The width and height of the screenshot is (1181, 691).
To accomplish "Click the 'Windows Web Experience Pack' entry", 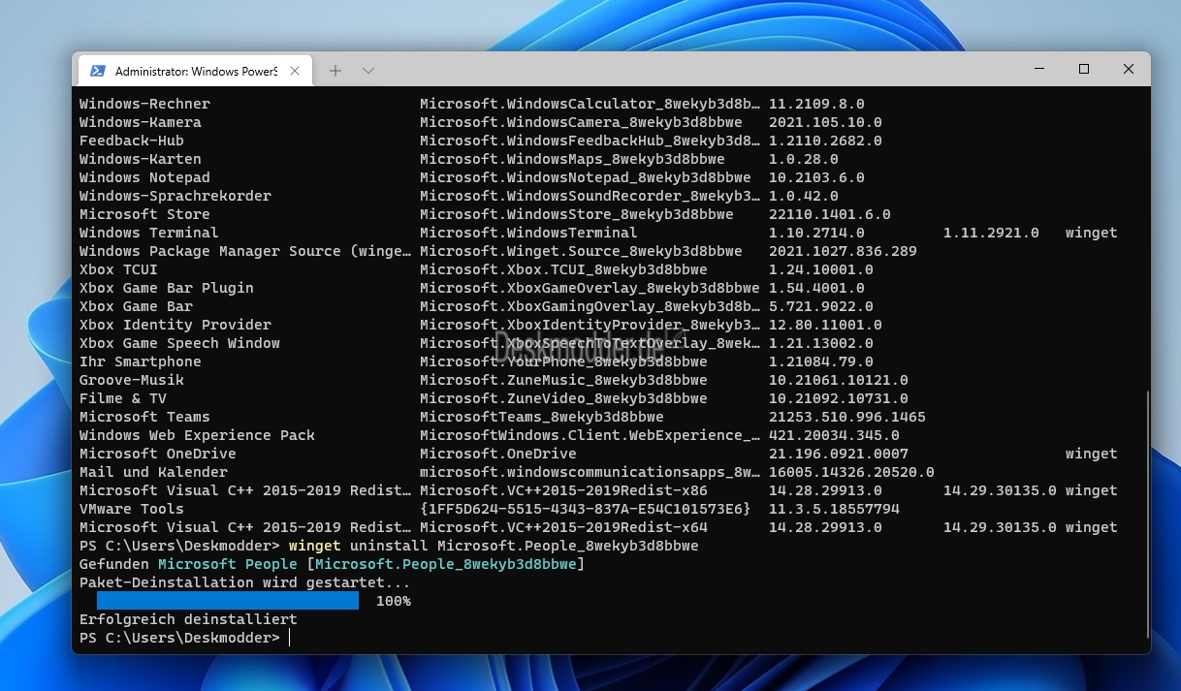I will (197, 435).
